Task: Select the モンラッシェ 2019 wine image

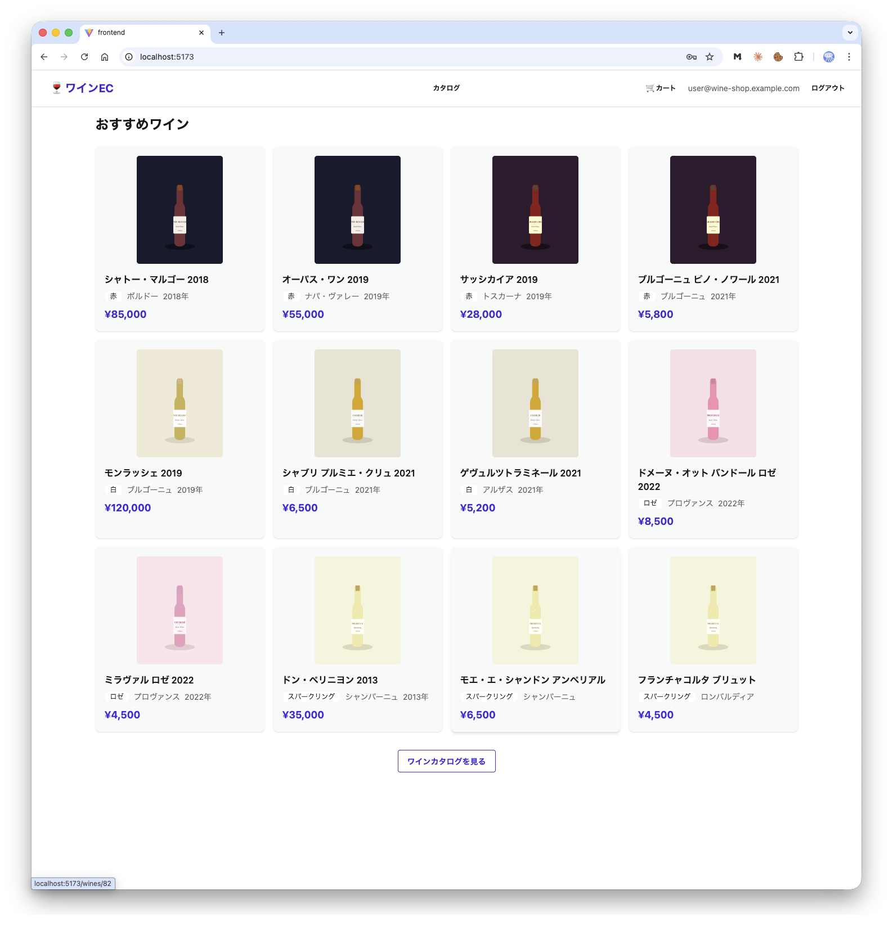Action: (x=180, y=403)
